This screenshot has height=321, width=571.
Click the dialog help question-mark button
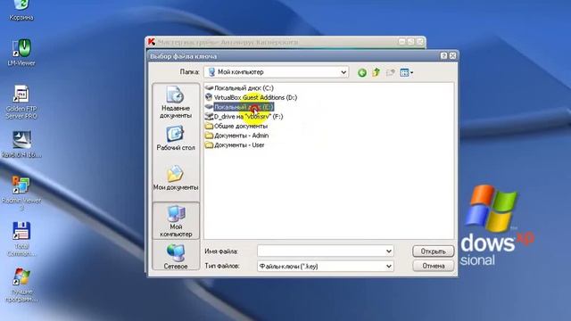tap(443, 55)
